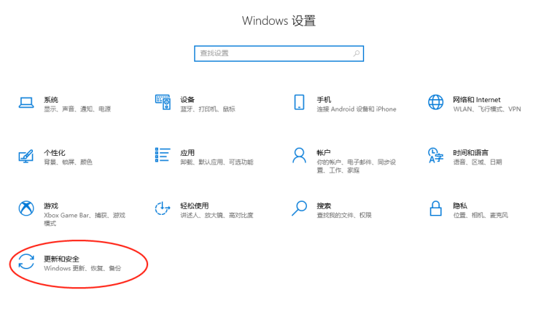Focus the 查找设置 search field
This screenshot has width=544, height=314.
[x=279, y=53]
